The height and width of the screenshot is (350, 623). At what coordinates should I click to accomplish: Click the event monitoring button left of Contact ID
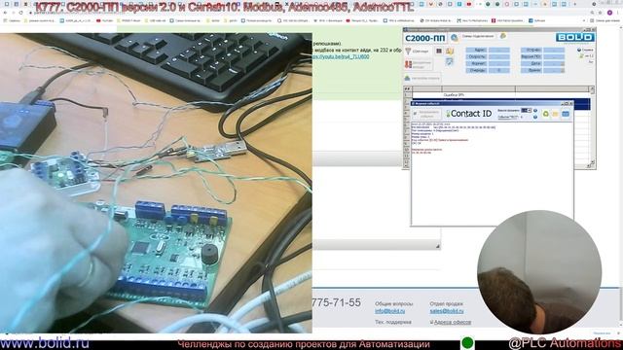click(427, 115)
